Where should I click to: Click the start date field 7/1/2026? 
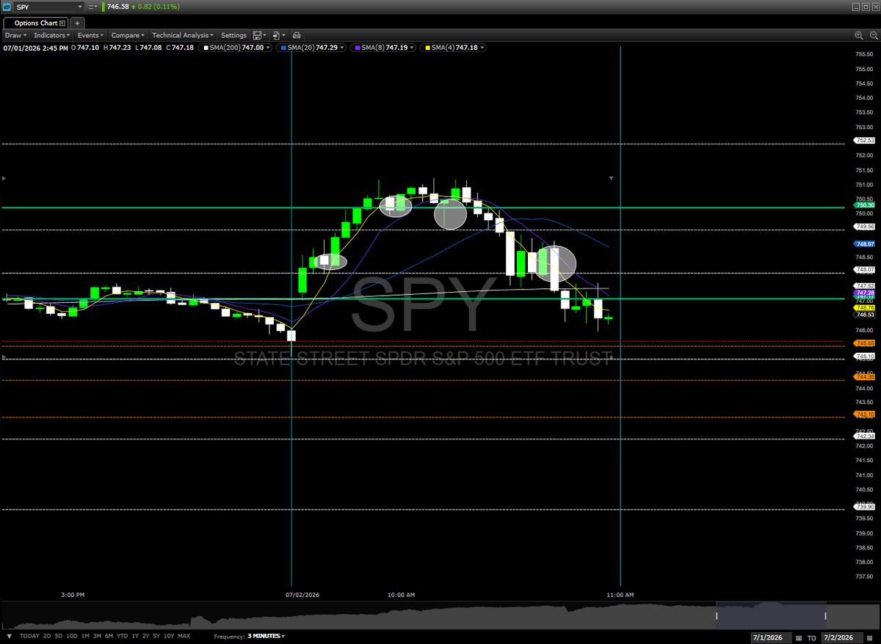pyautogui.click(x=772, y=637)
